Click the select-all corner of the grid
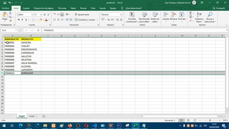Screen dimensions: 229x129 point(2,35)
